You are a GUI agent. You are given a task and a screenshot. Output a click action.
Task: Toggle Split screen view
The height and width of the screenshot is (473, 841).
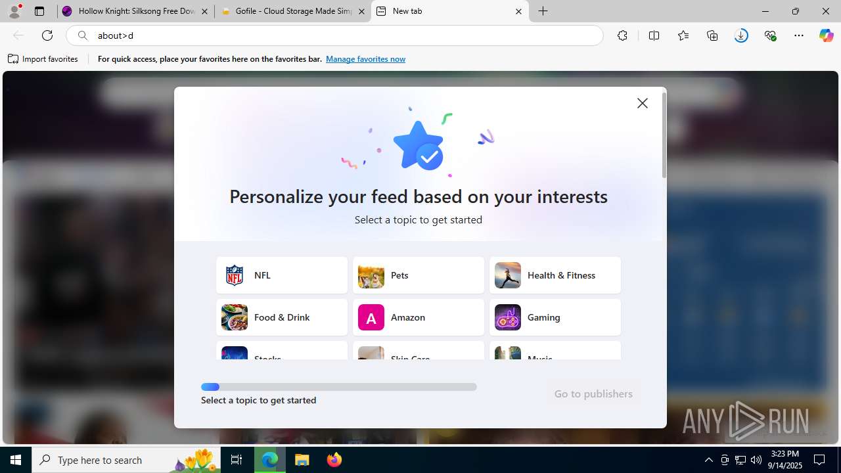(654, 35)
